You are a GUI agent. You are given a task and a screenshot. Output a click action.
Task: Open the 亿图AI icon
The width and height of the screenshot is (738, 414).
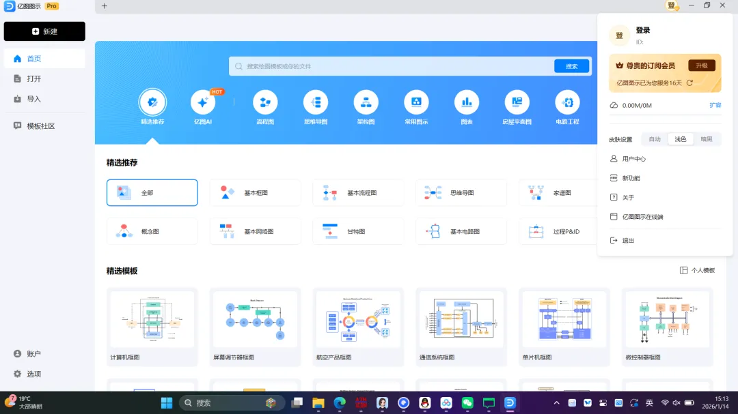tap(203, 102)
